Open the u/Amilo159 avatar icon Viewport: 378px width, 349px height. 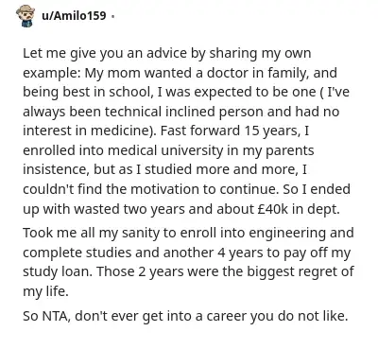[25, 15]
